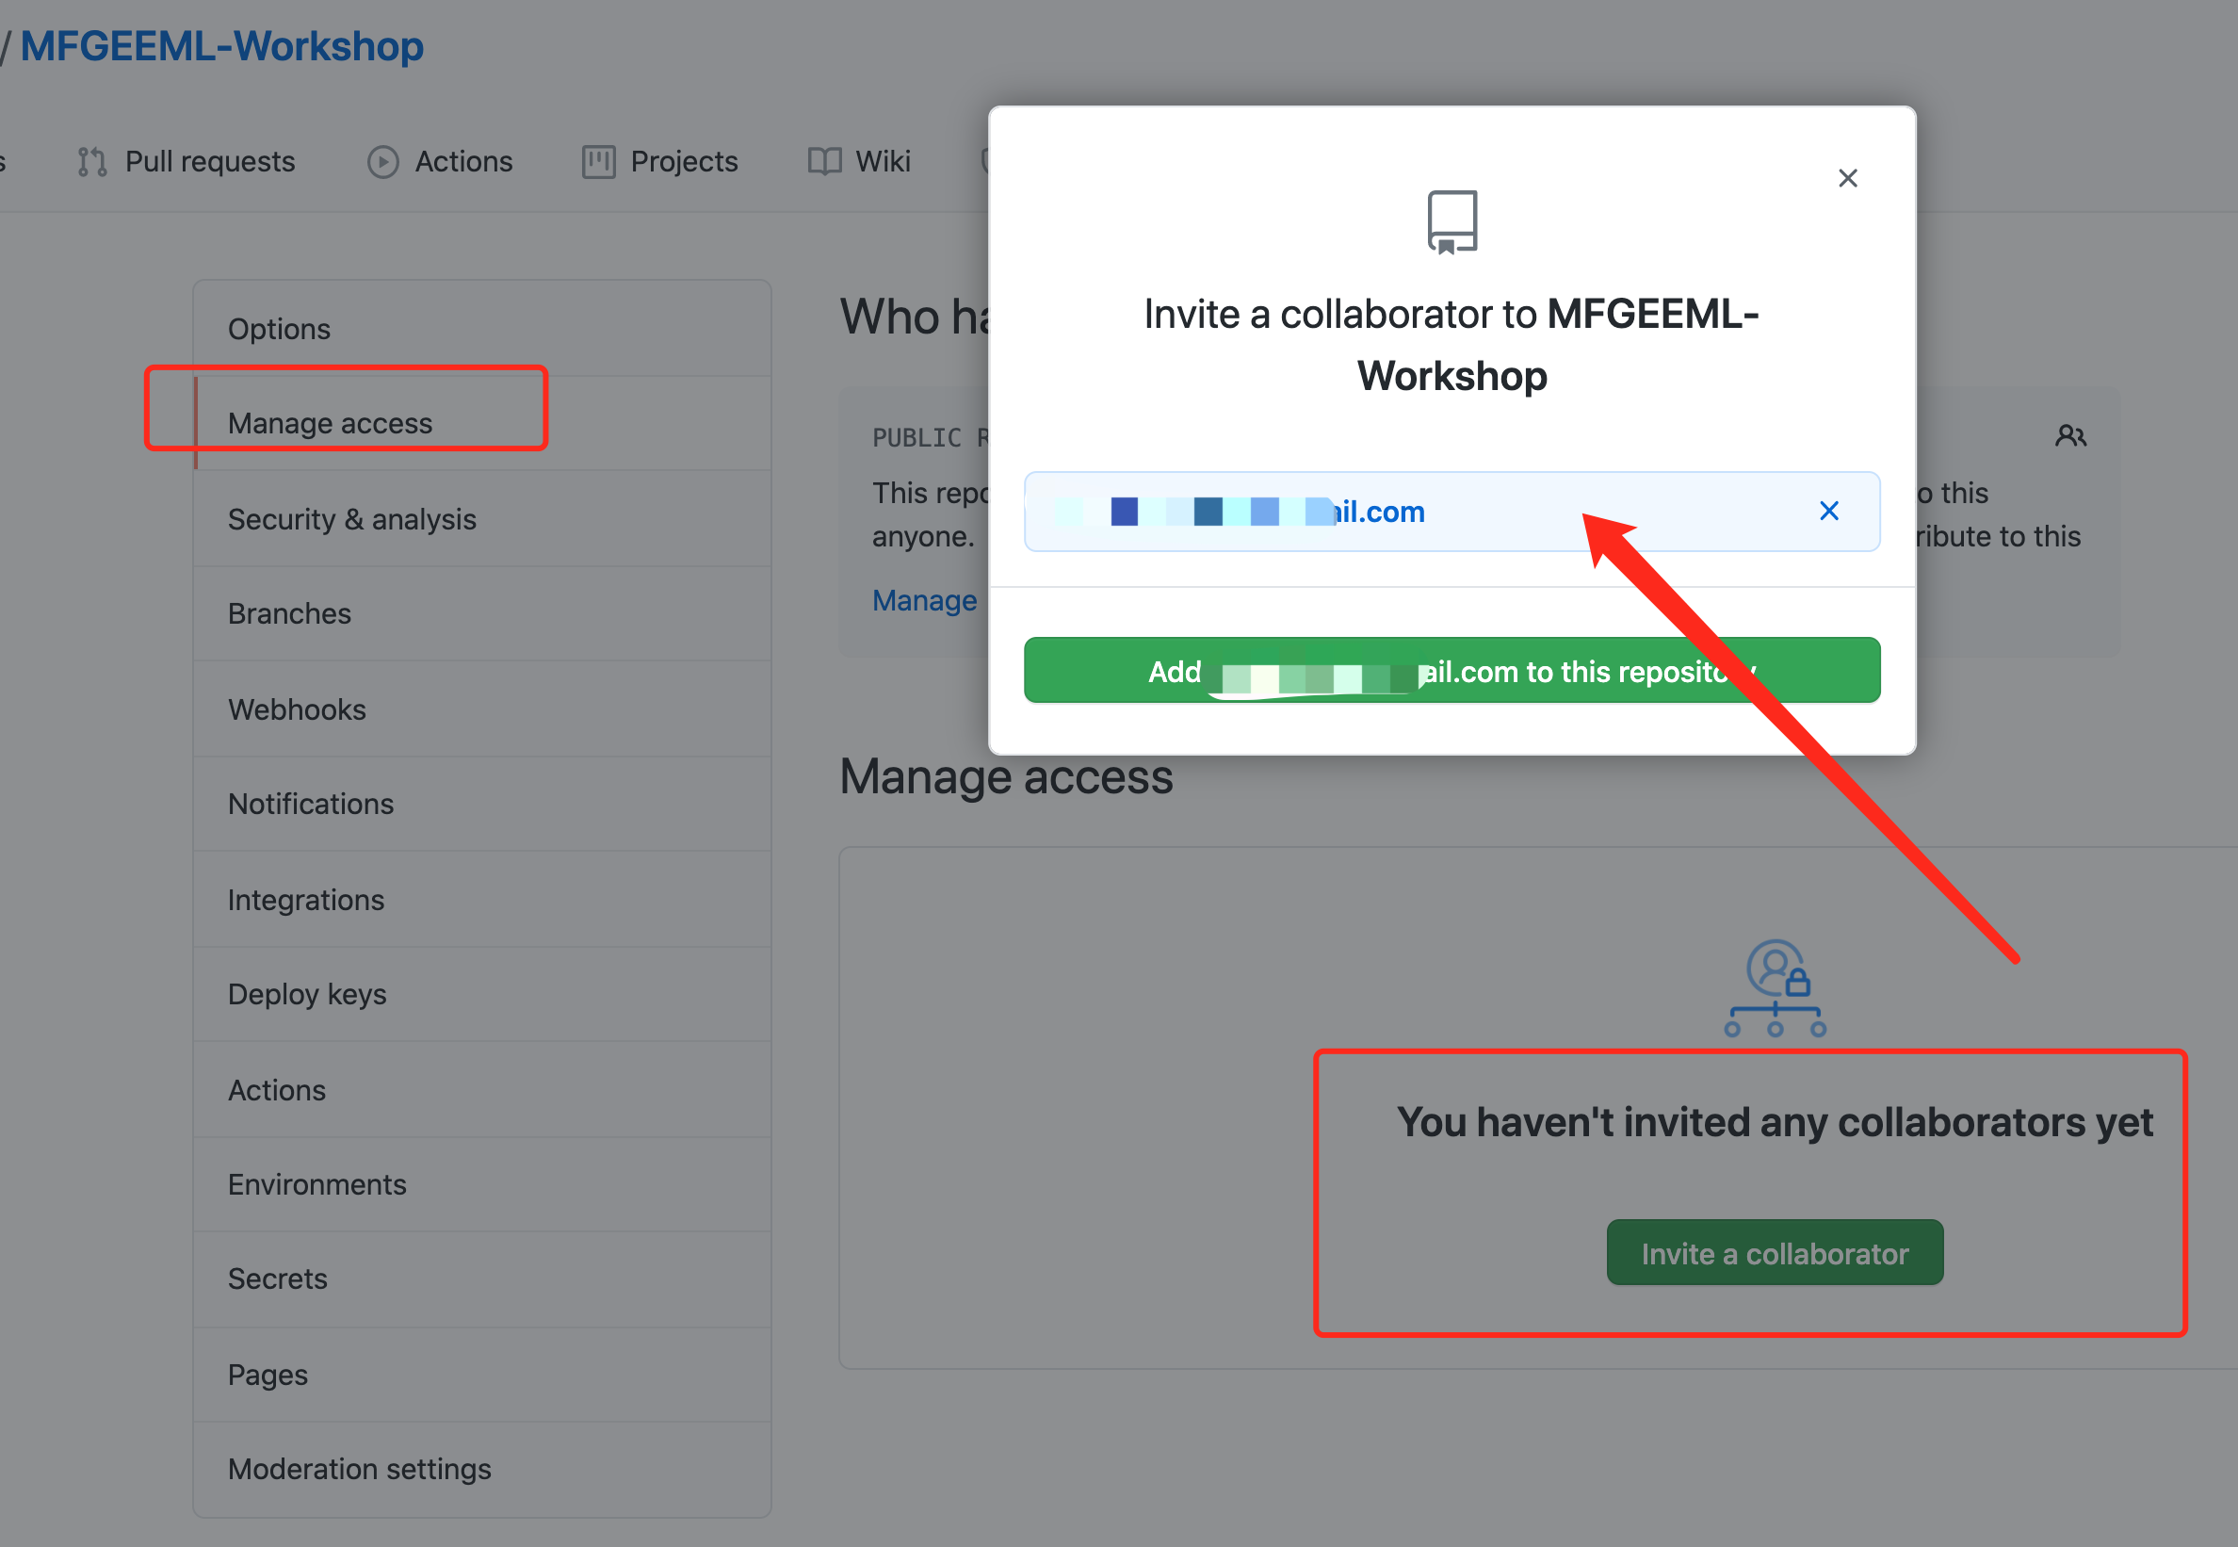Screen dimensions: 2238x1547
Task: Open Integrations settings
Action: coord(482,899)
